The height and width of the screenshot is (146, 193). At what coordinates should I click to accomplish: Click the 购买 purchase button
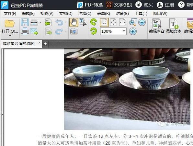coord(144,5)
